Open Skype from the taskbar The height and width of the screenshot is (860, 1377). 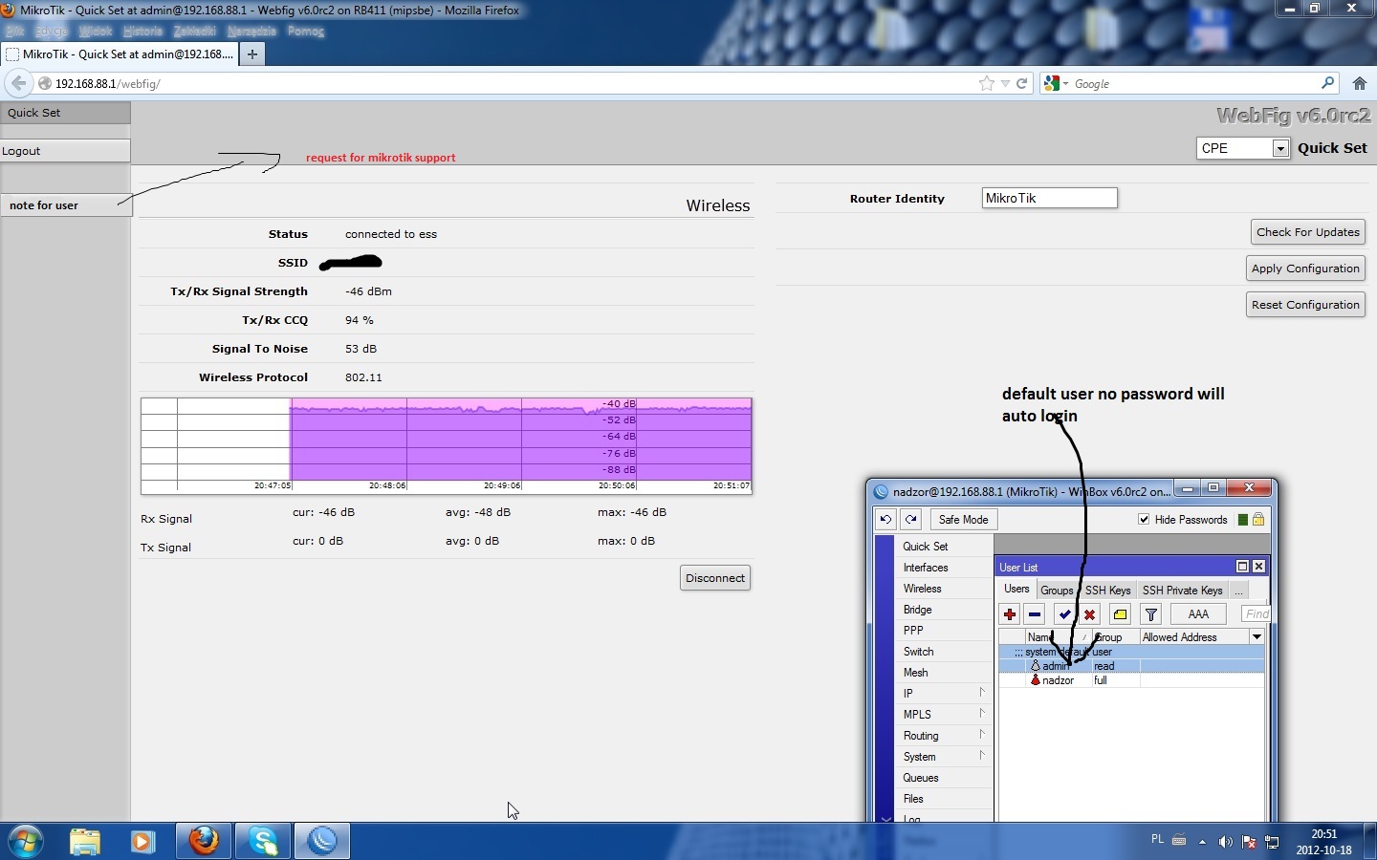[263, 842]
